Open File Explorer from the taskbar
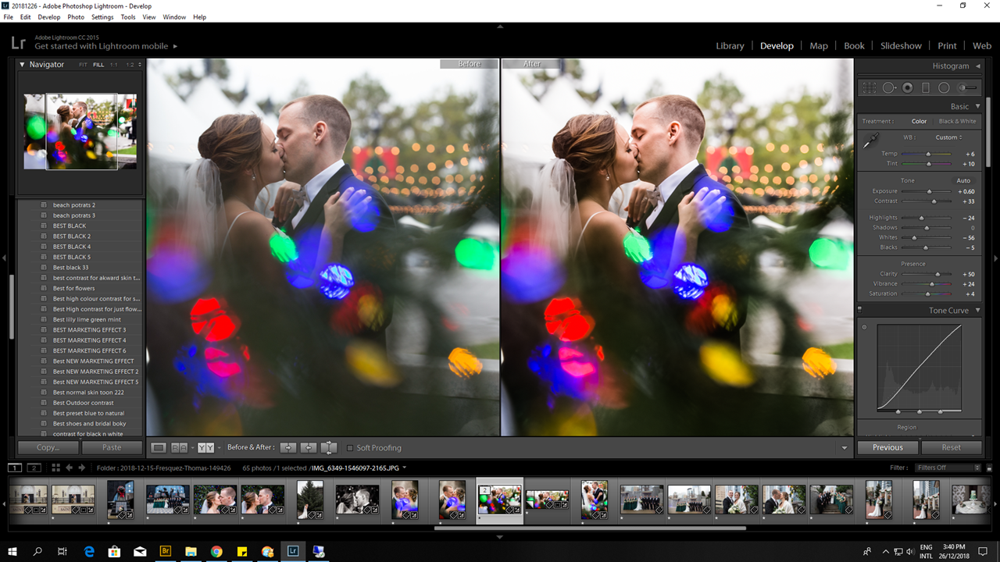 tap(191, 551)
